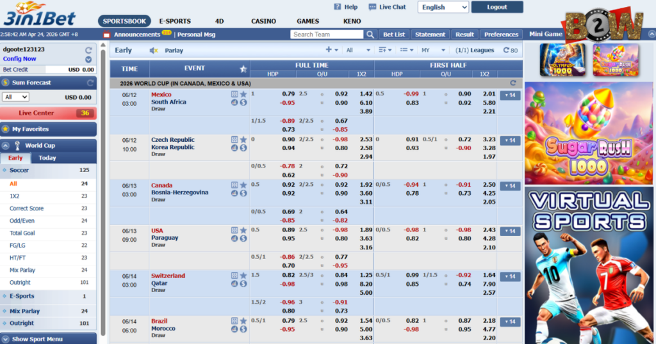
Task: Refresh the Sum Forecast panel
Action: click(x=90, y=82)
